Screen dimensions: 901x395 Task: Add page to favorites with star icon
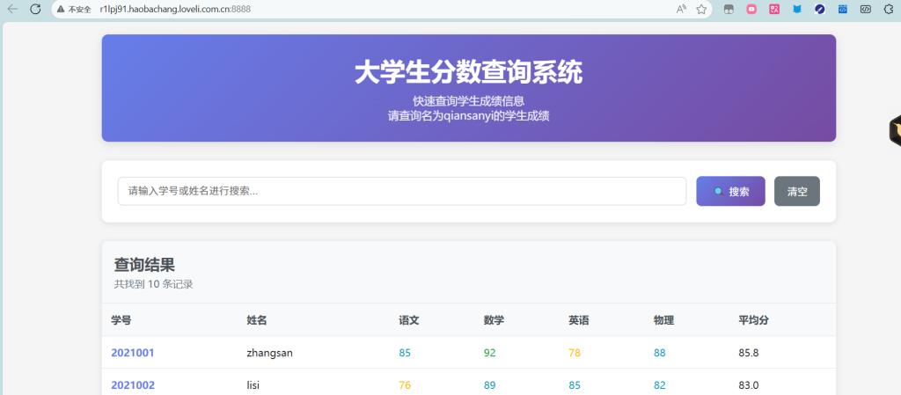(x=701, y=9)
